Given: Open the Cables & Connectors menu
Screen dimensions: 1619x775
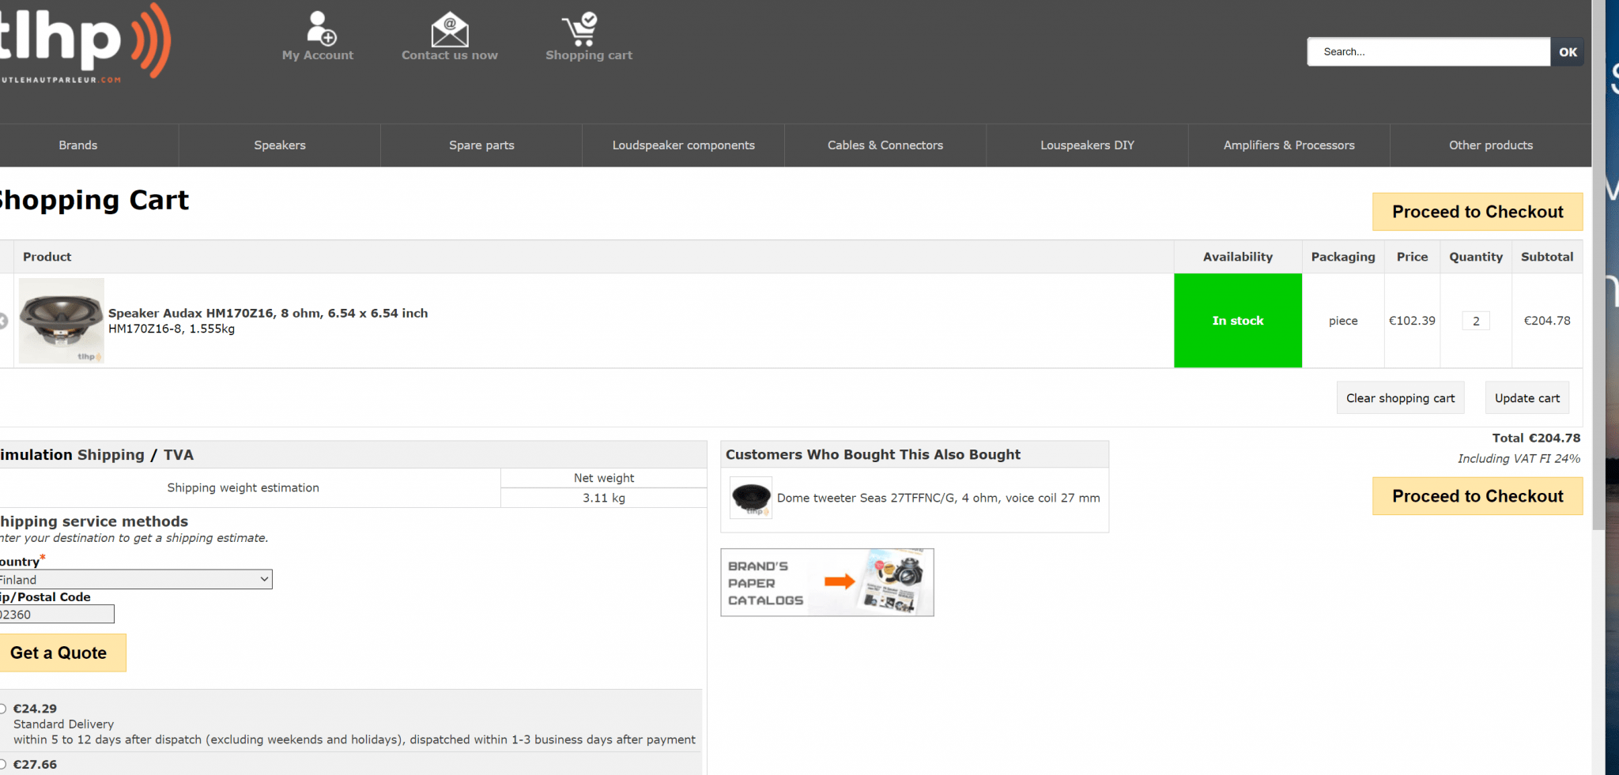Looking at the screenshot, I should tap(885, 145).
